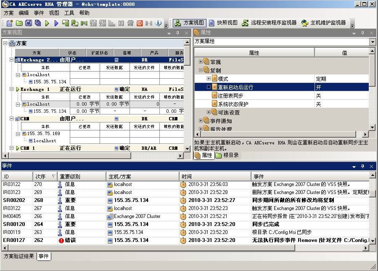
Task: Pin the 属性 panel
Action: tap(362, 33)
